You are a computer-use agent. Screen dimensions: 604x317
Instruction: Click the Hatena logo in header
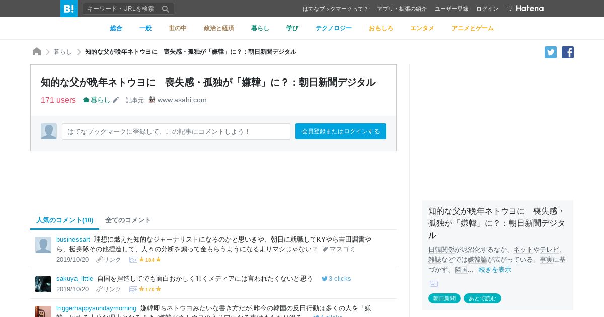(x=525, y=8)
